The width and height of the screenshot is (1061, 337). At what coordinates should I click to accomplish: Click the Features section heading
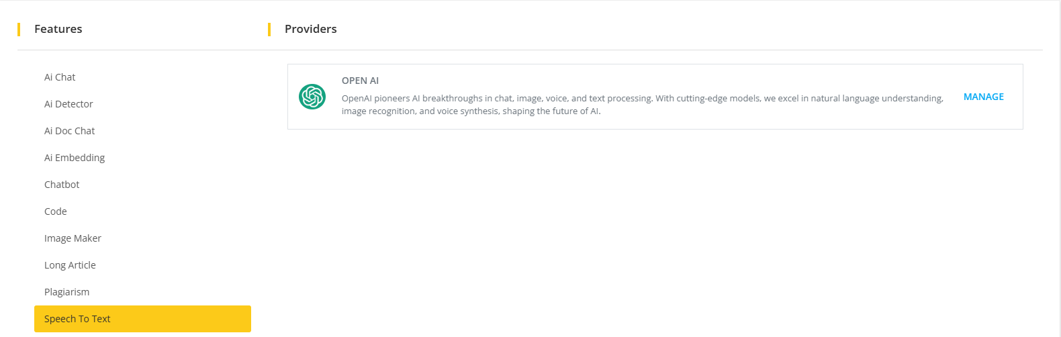[58, 29]
